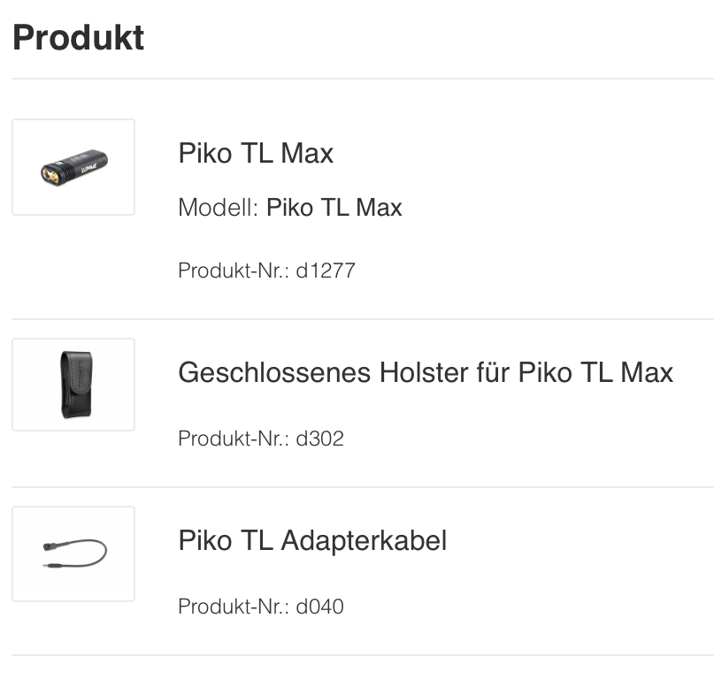Click the "Produkt-Nr.:" label beside d302
Image resolution: width=714 pixels, height=687 pixels.
coord(234,438)
